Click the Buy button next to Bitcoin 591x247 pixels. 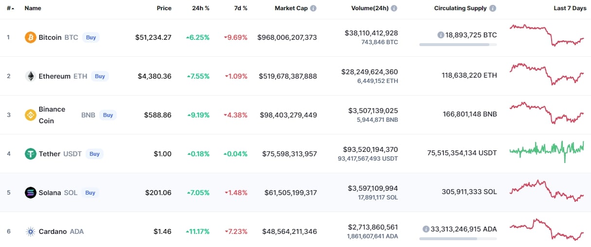(91, 37)
